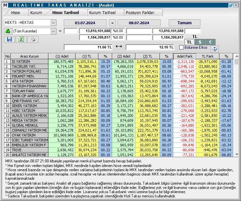Save data using the floppy disk icon
Viewport: 241px width, 201px height.
(x=9, y=39)
